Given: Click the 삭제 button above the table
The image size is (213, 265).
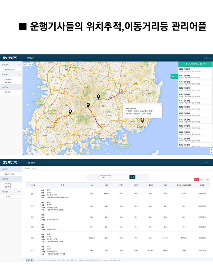Looking at the screenshot, I should click(x=202, y=180).
